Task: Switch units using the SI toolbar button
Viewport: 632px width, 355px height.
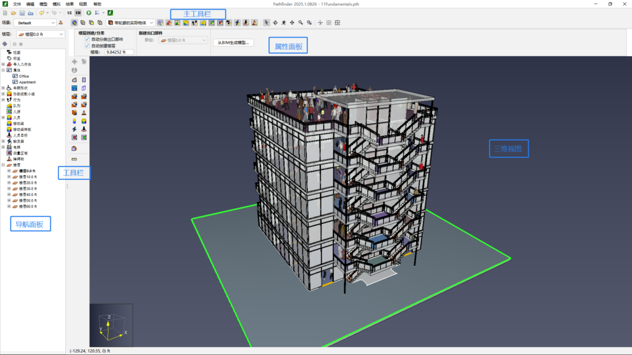Action: pyautogui.click(x=69, y=12)
